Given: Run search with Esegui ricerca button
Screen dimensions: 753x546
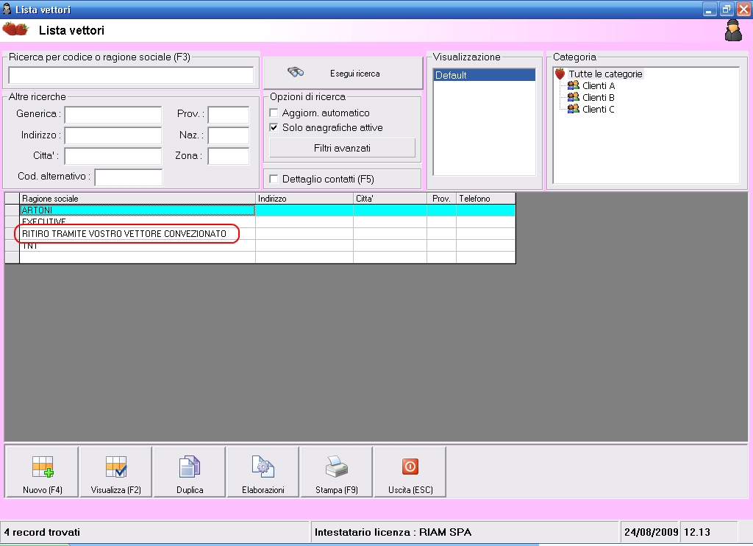Looking at the screenshot, I should tap(343, 73).
